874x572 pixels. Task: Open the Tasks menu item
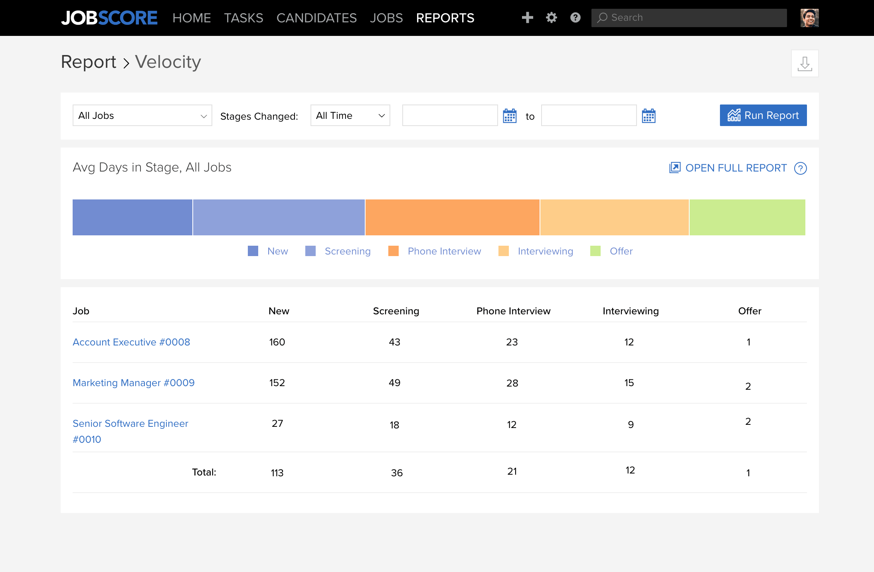pyautogui.click(x=243, y=18)
